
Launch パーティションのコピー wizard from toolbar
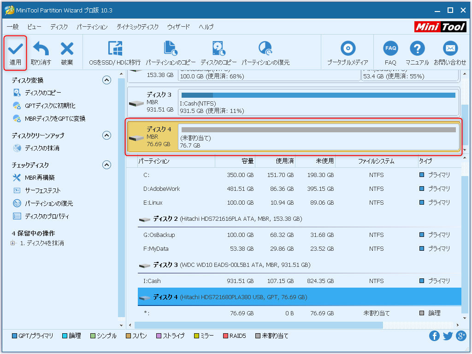click(171, 49)
